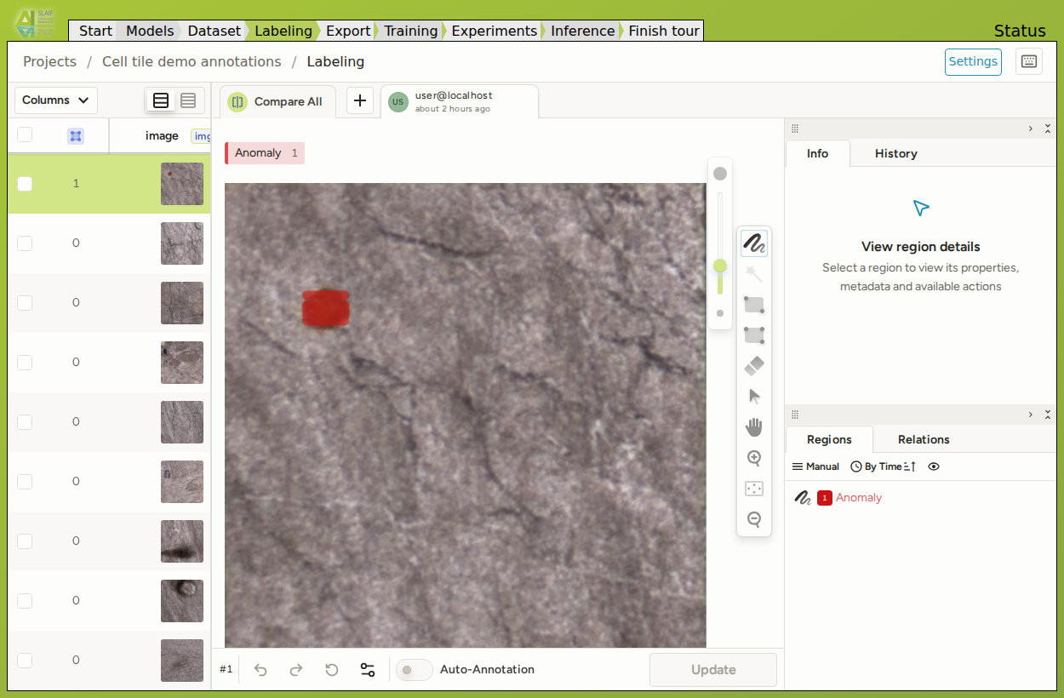Activate the arrow selection tool
The image size is (1064, 698).
[x=754, y=397]
